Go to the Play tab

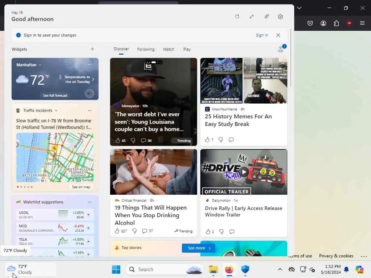[x=187, y=49]
